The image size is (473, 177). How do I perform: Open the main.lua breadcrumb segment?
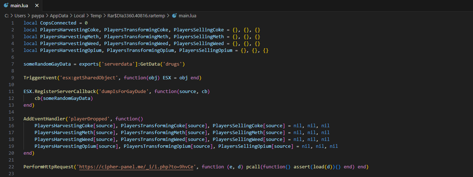pos(188,16)
